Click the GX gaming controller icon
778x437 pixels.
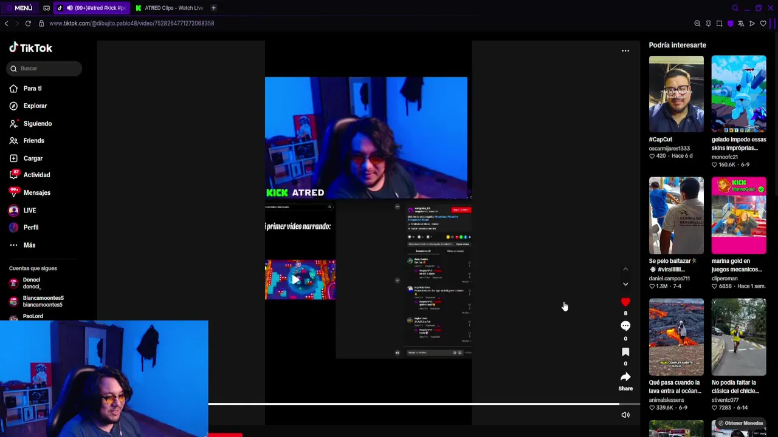coord(47,8)
